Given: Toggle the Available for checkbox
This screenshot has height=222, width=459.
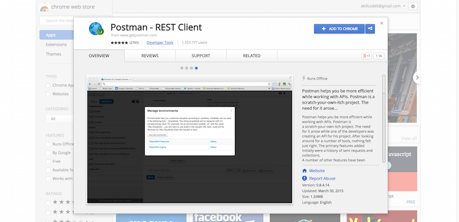Looking at the screenshot, I should point(48,170).
